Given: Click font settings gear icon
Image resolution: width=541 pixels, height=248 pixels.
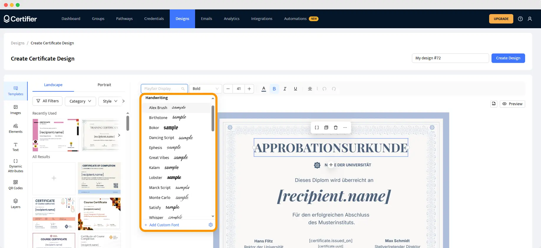Looking at the screenshot, I should [x=211, y=225].
